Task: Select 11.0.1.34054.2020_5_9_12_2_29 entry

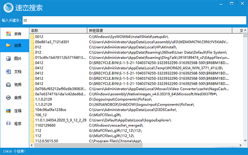Action: coord(61,120)
